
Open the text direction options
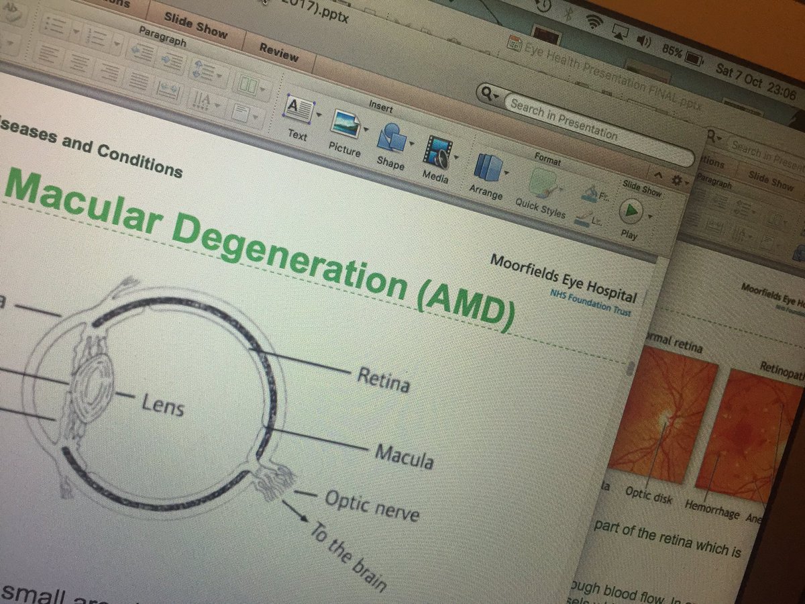pyautogui.click(x=205, y=102)
